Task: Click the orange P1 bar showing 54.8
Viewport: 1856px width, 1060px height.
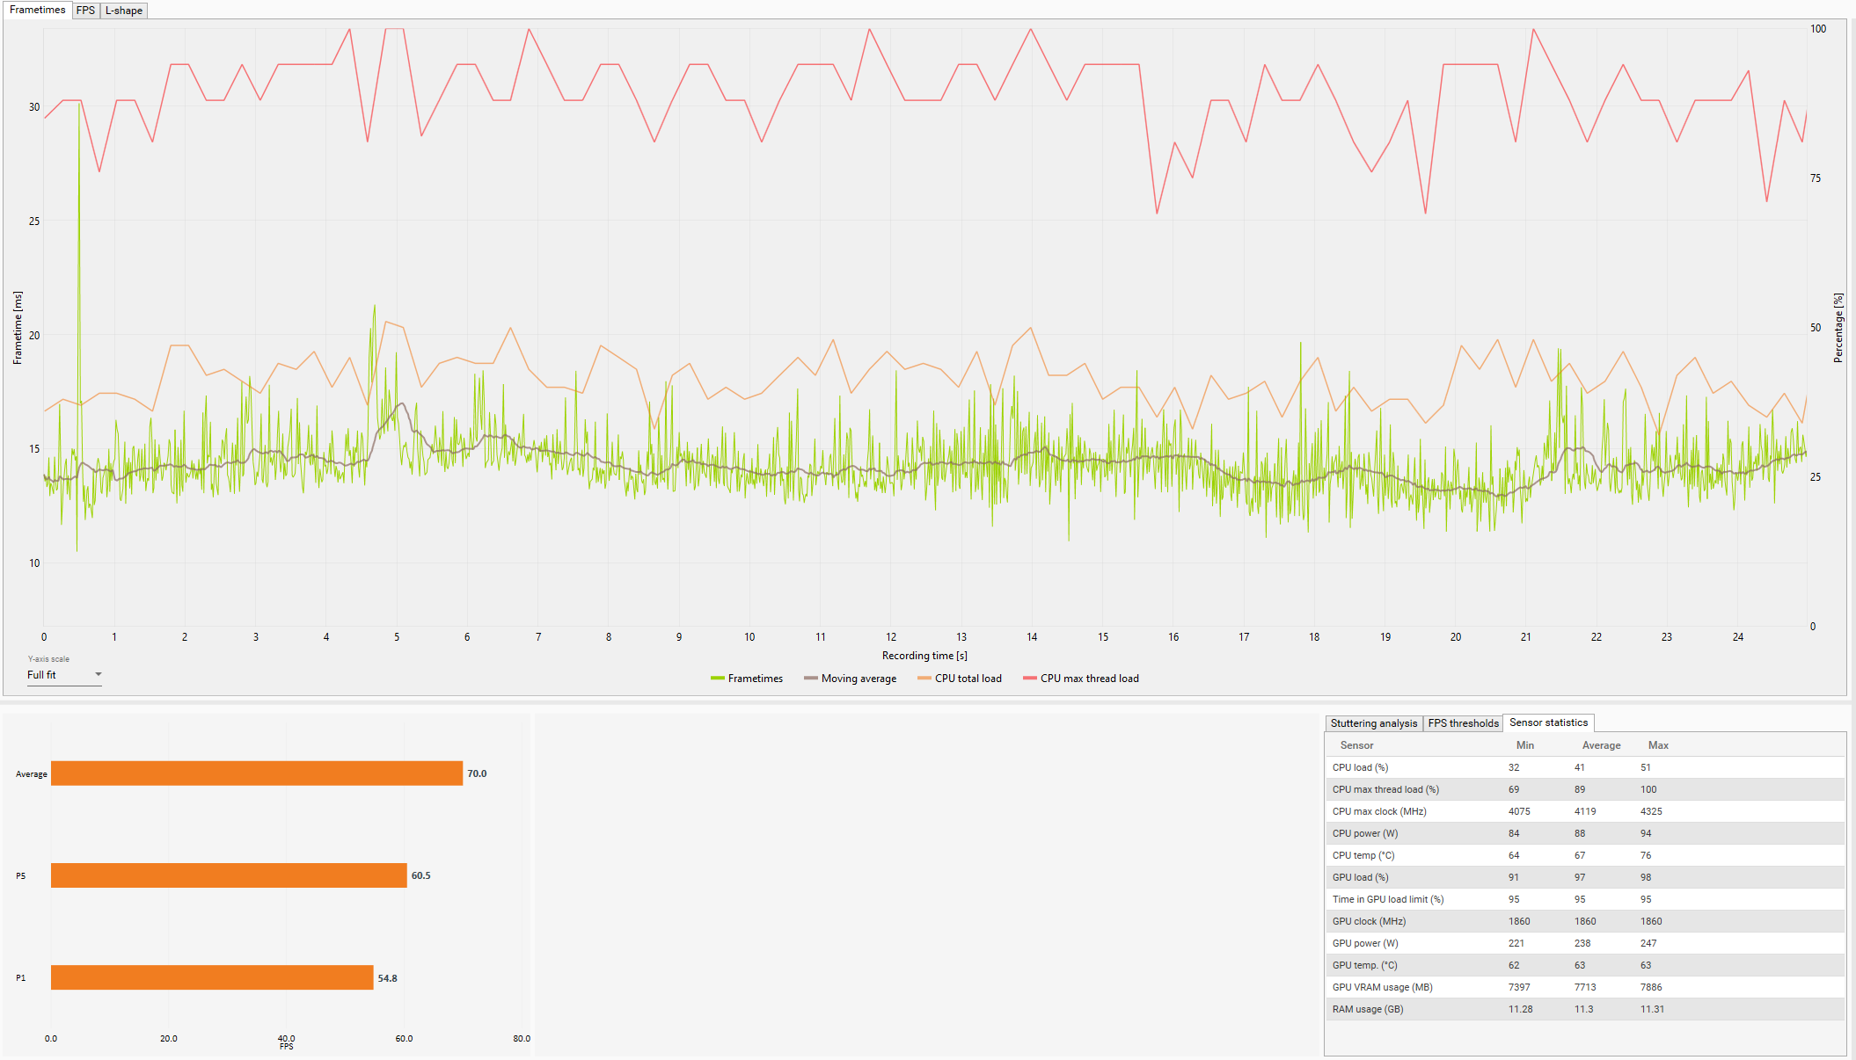Action: pyautogui.click(x=212, y=977)
